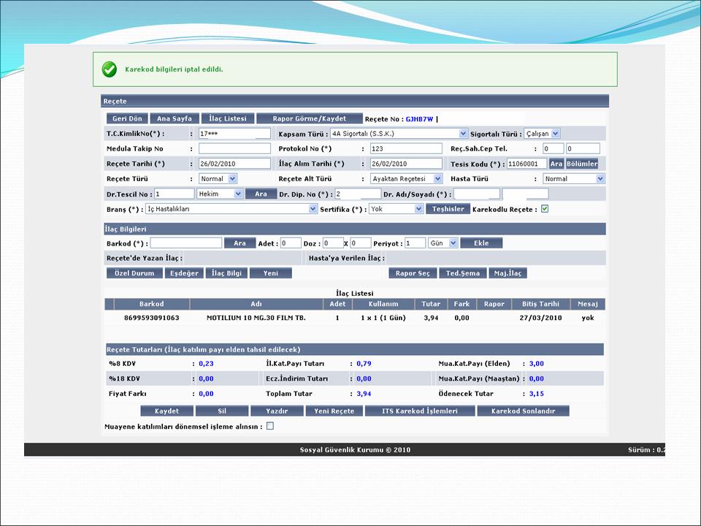The height and width of the screenshot is (526, 701).
Task: Expand the Branş dropdown list
Action: tap(313, 209)
